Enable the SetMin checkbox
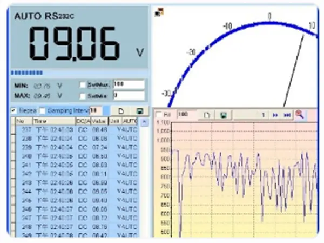 83,96
